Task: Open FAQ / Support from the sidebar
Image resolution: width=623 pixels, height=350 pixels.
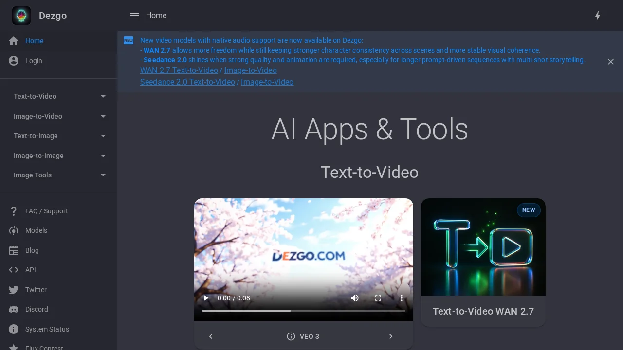Action: click(46, 211)
